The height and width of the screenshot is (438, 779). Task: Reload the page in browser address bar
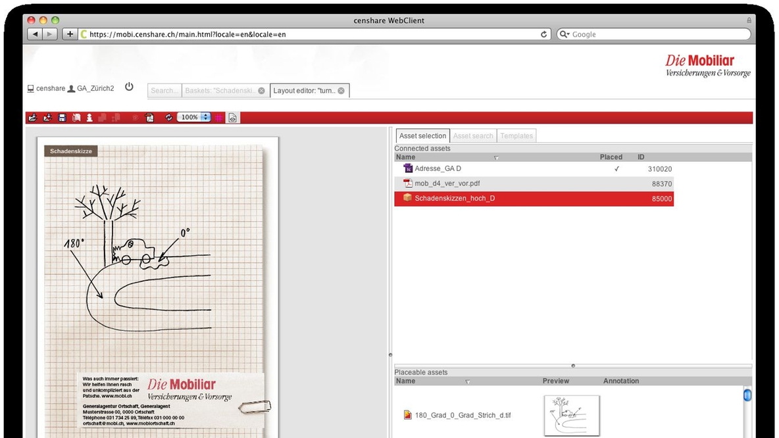coord(544,34)
